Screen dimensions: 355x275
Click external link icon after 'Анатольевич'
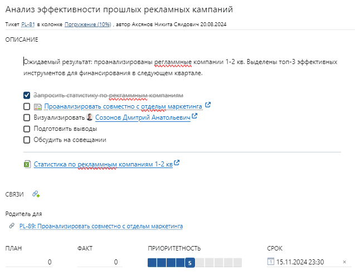194,116
